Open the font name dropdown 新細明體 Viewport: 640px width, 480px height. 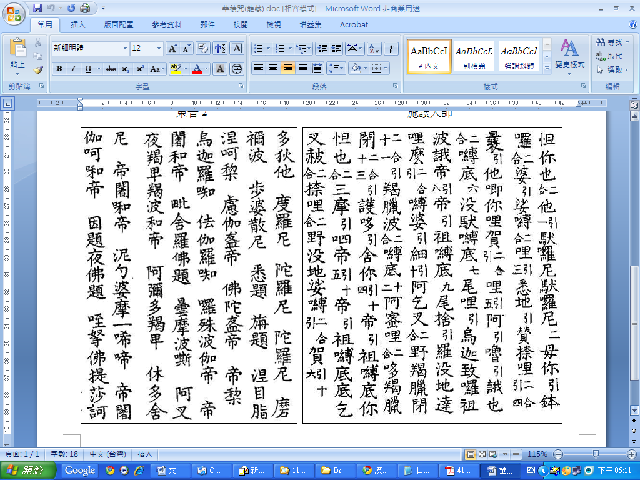click(x=124, y=48)
